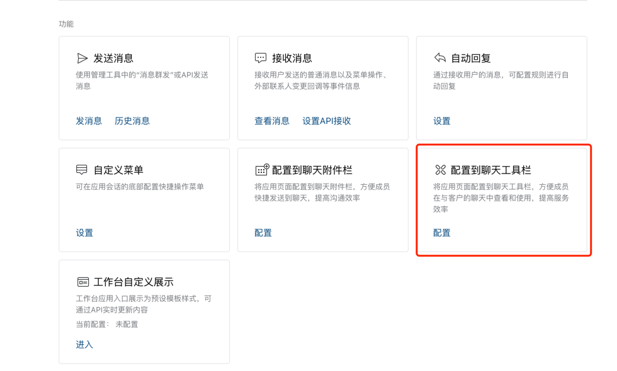The image size is (617, 371).
Task: Select the 自动回复 card title
Action: coord(471,58)
